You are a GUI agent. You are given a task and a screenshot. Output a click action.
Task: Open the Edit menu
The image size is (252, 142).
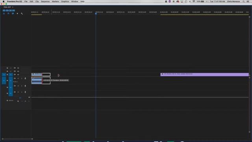coord(31,2)
